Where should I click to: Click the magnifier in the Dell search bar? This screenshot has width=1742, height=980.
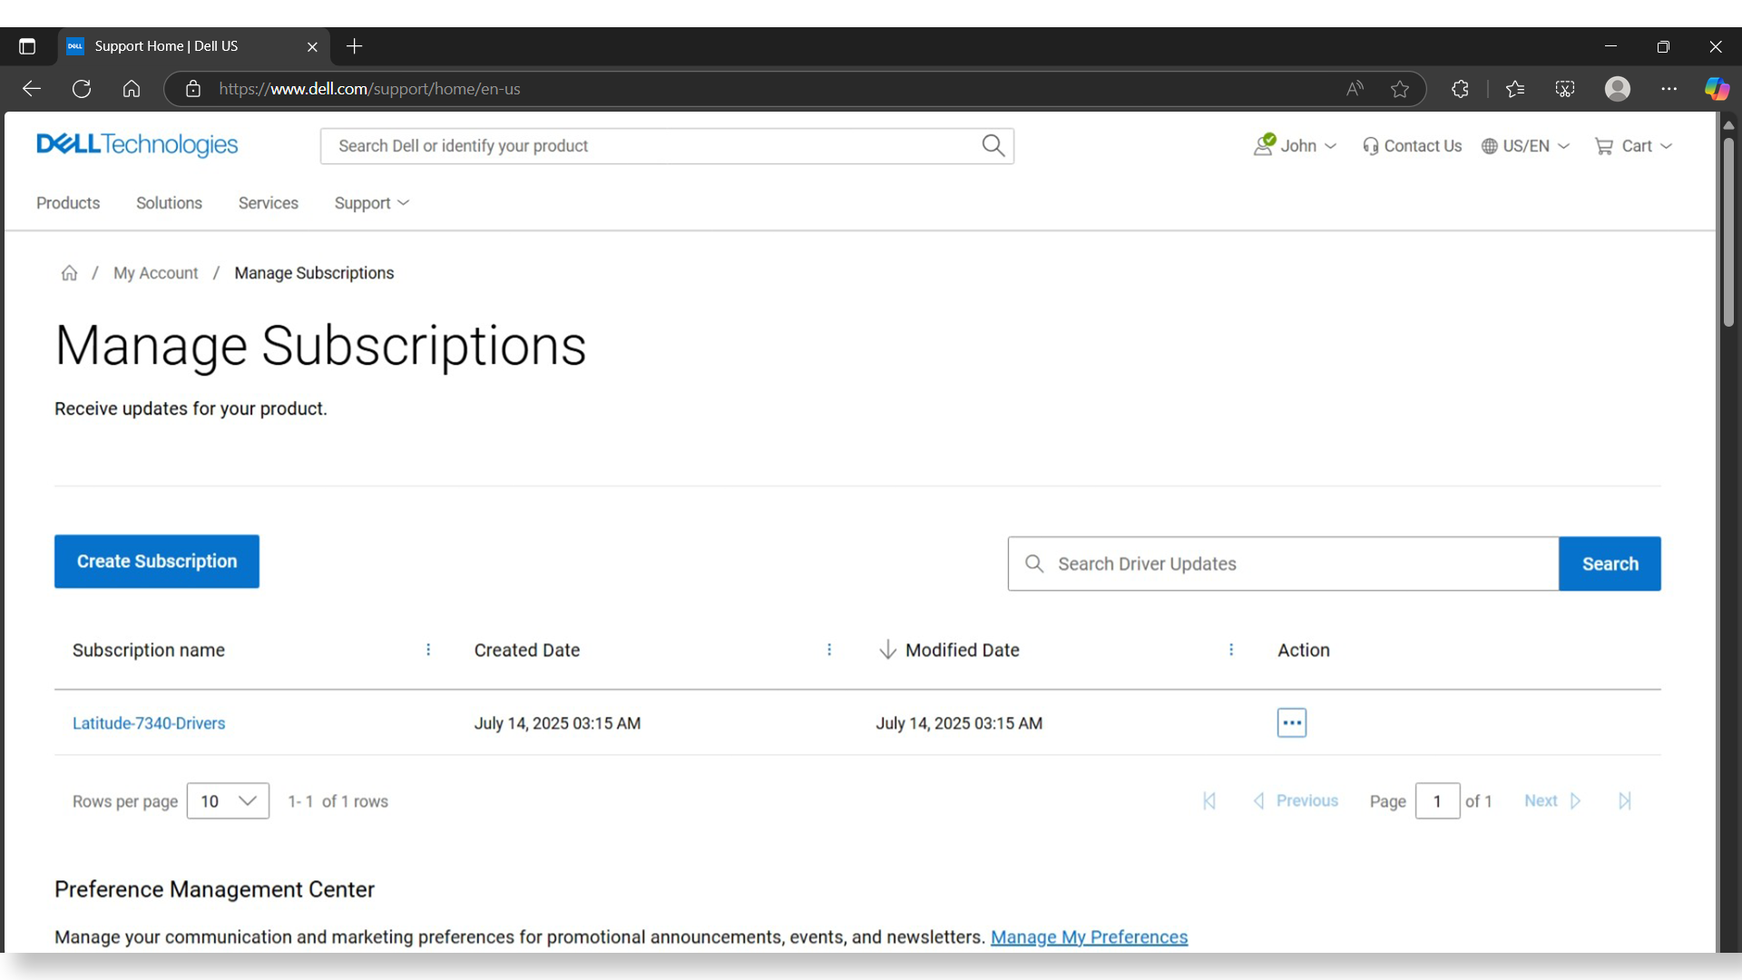[993, 145]
